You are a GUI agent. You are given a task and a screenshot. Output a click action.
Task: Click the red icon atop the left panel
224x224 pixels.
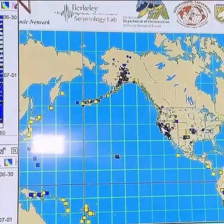point(14,4)
